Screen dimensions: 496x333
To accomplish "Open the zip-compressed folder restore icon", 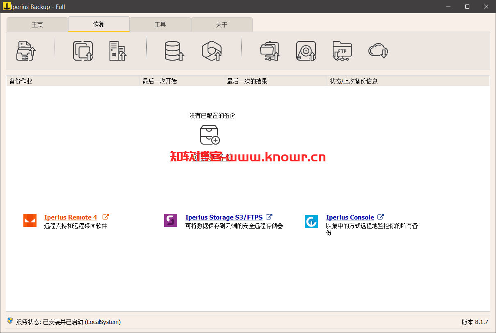I will [x=270, y=51].
